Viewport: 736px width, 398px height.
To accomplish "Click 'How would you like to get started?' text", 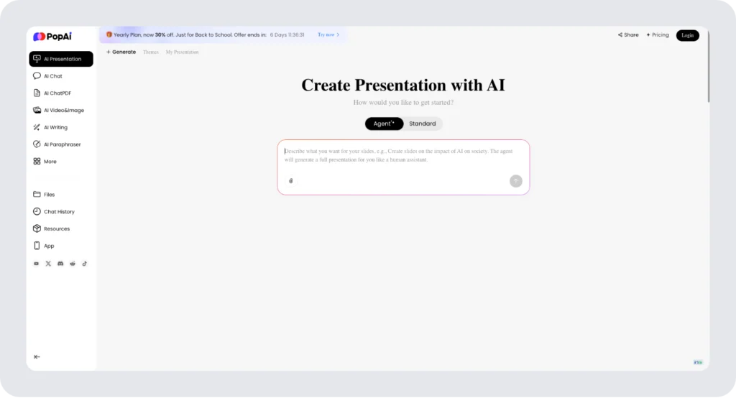I will coord(403,102).
